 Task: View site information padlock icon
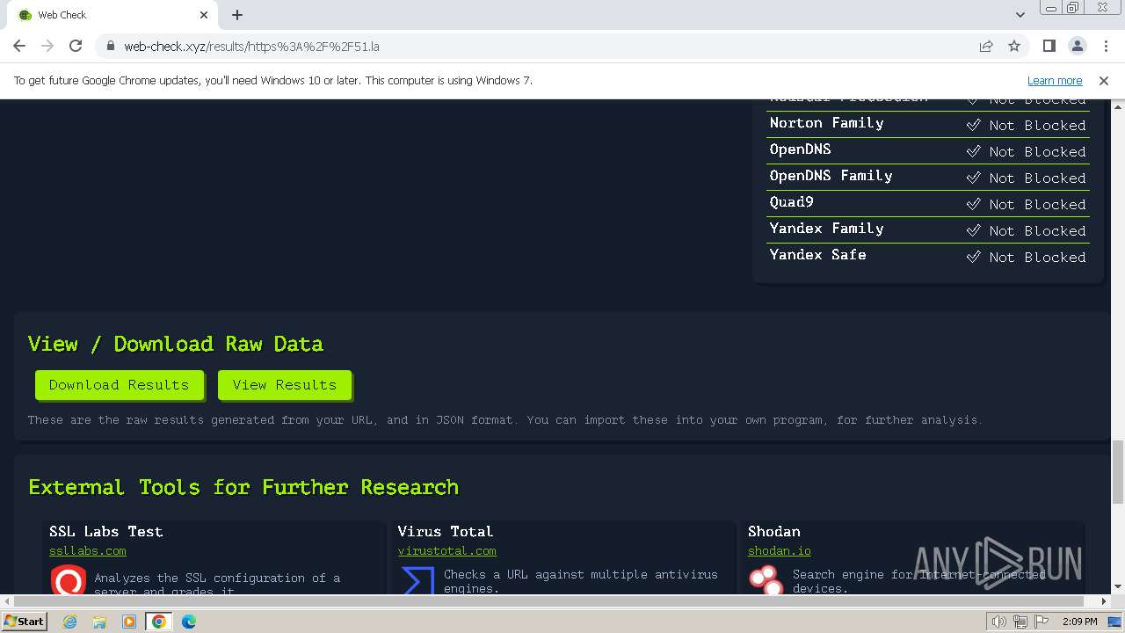point(111,46)
